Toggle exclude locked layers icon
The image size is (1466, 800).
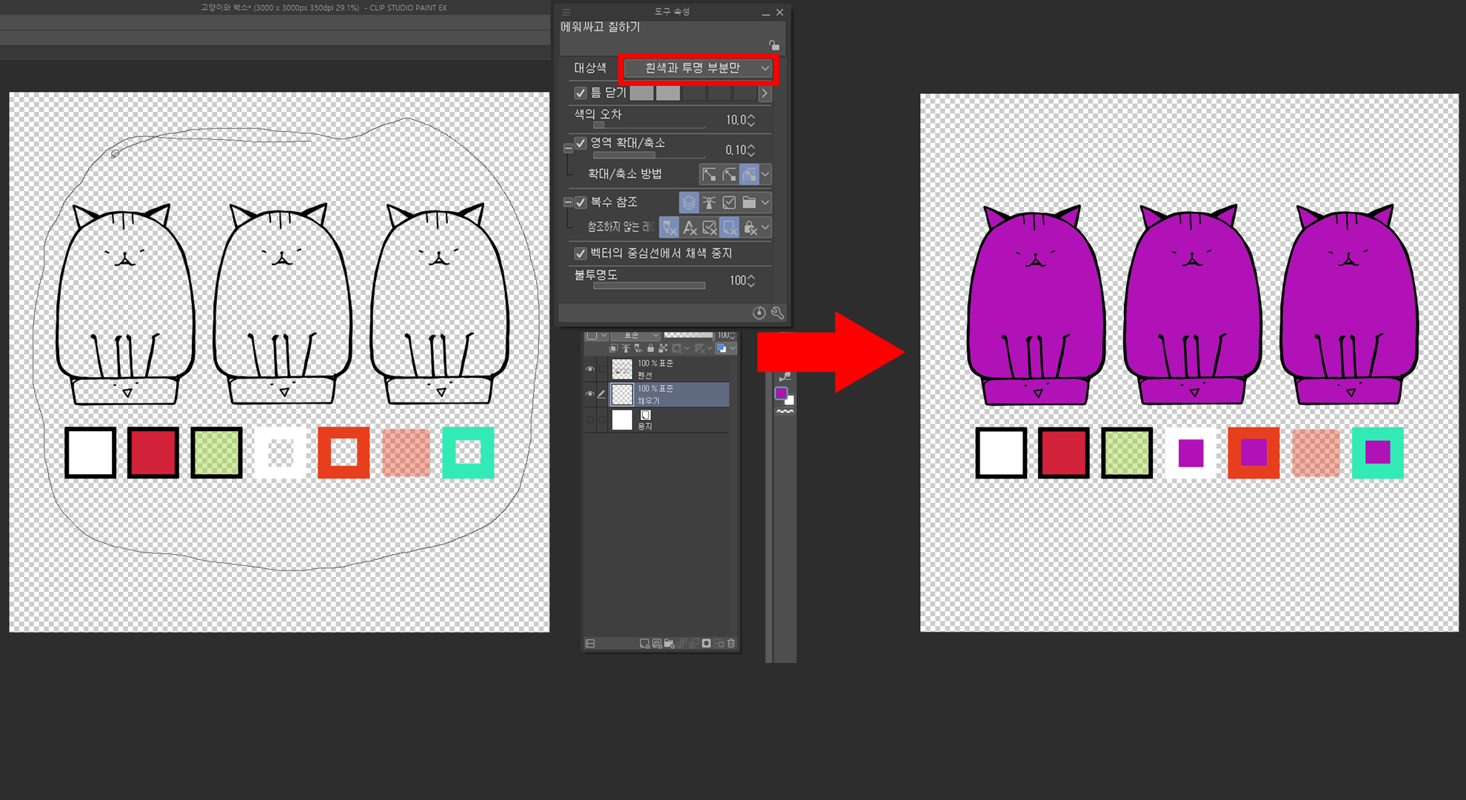tap(749, 228)
